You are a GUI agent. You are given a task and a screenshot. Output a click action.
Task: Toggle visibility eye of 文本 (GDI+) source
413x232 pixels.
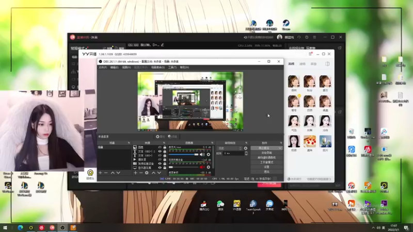pyautogui.click(x=160, y=156)
